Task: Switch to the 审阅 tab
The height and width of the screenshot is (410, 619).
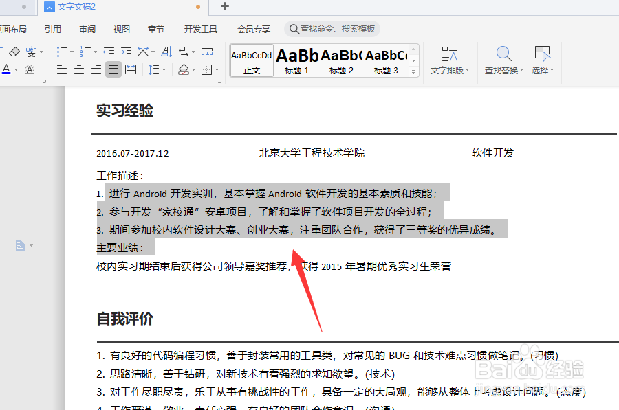Action: click(x=87, y=29)
